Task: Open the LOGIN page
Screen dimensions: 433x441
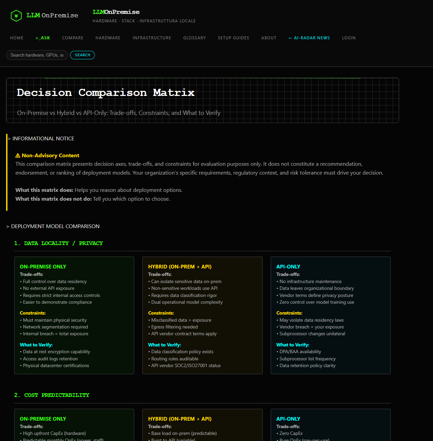Action: tap(349, 38)
